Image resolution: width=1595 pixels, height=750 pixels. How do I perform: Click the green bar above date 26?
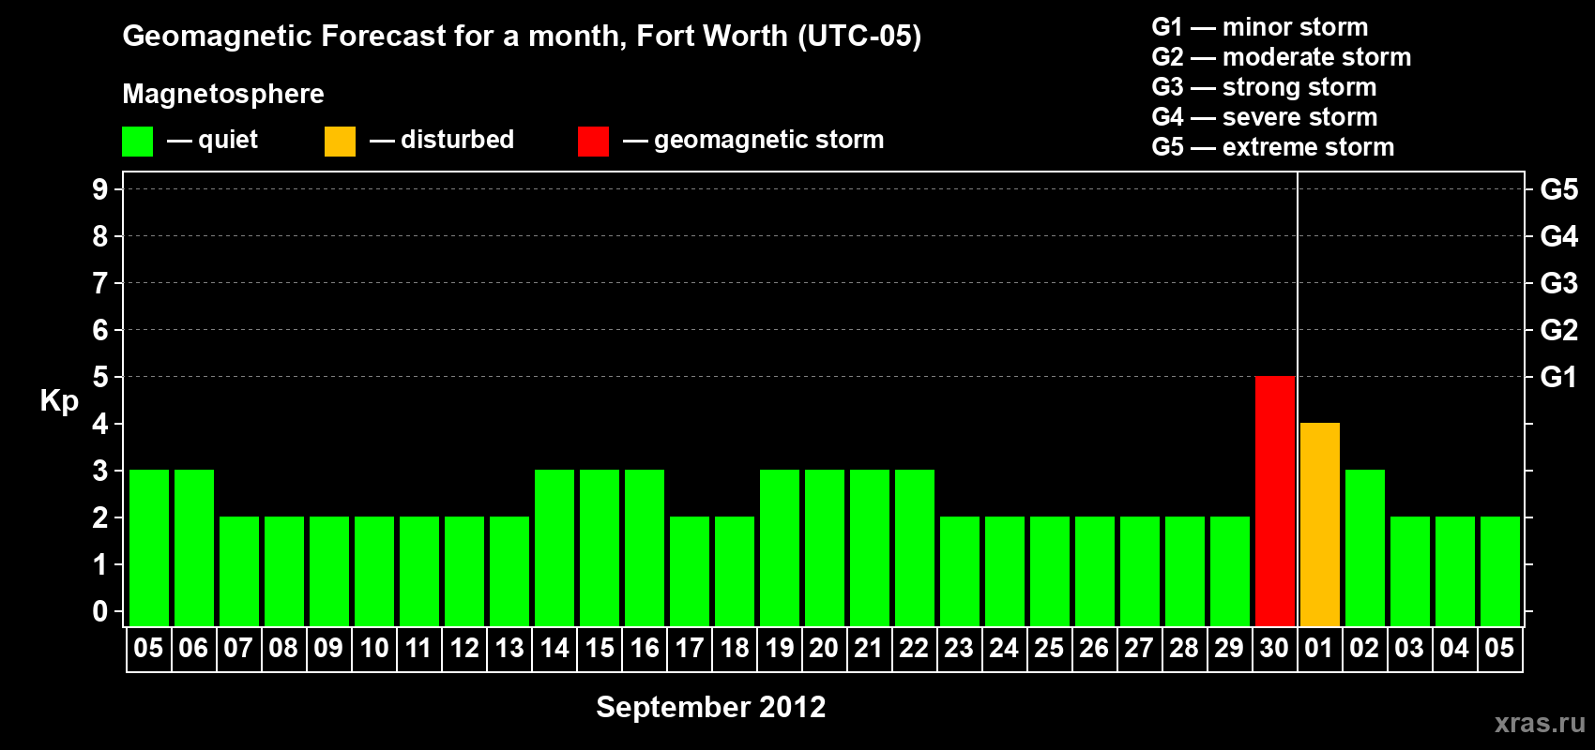(1095, 571)
